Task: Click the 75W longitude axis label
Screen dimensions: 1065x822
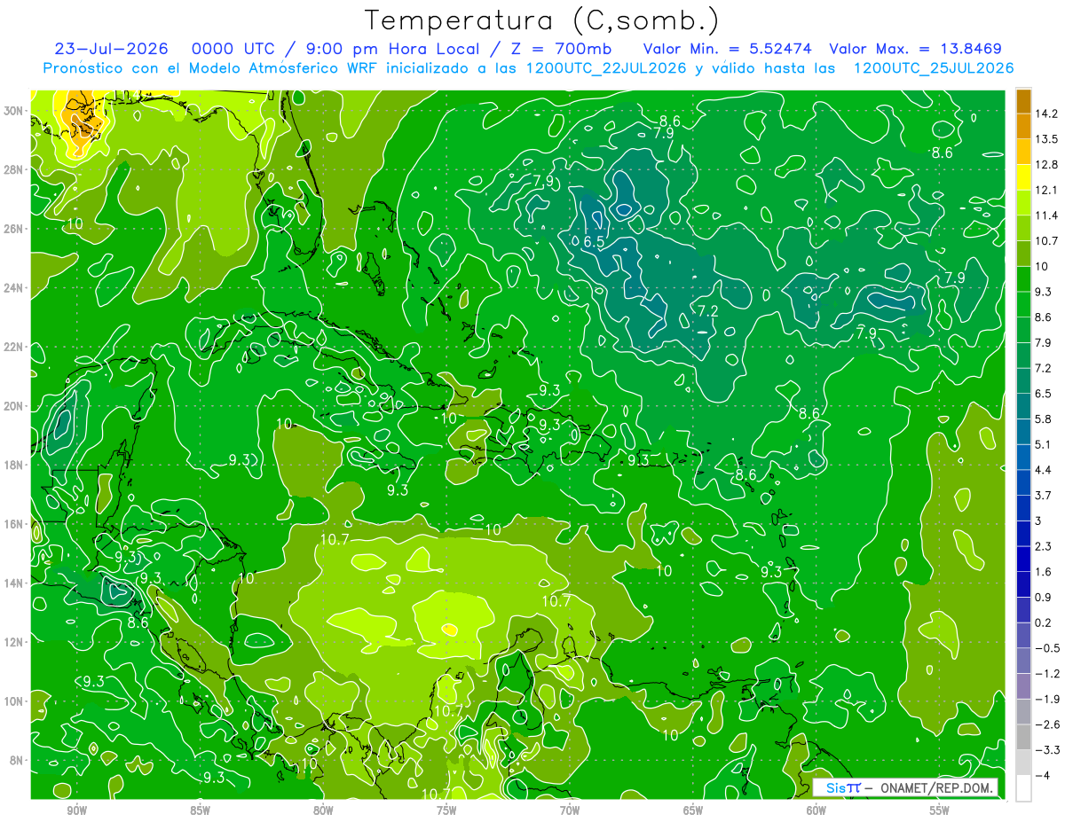Action: 446,810
